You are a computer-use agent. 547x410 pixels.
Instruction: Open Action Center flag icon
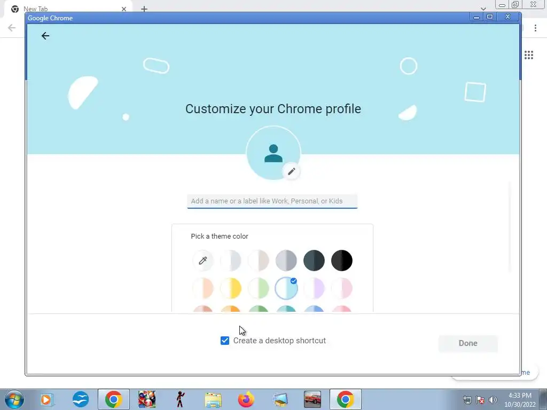[x=480, y=400]
